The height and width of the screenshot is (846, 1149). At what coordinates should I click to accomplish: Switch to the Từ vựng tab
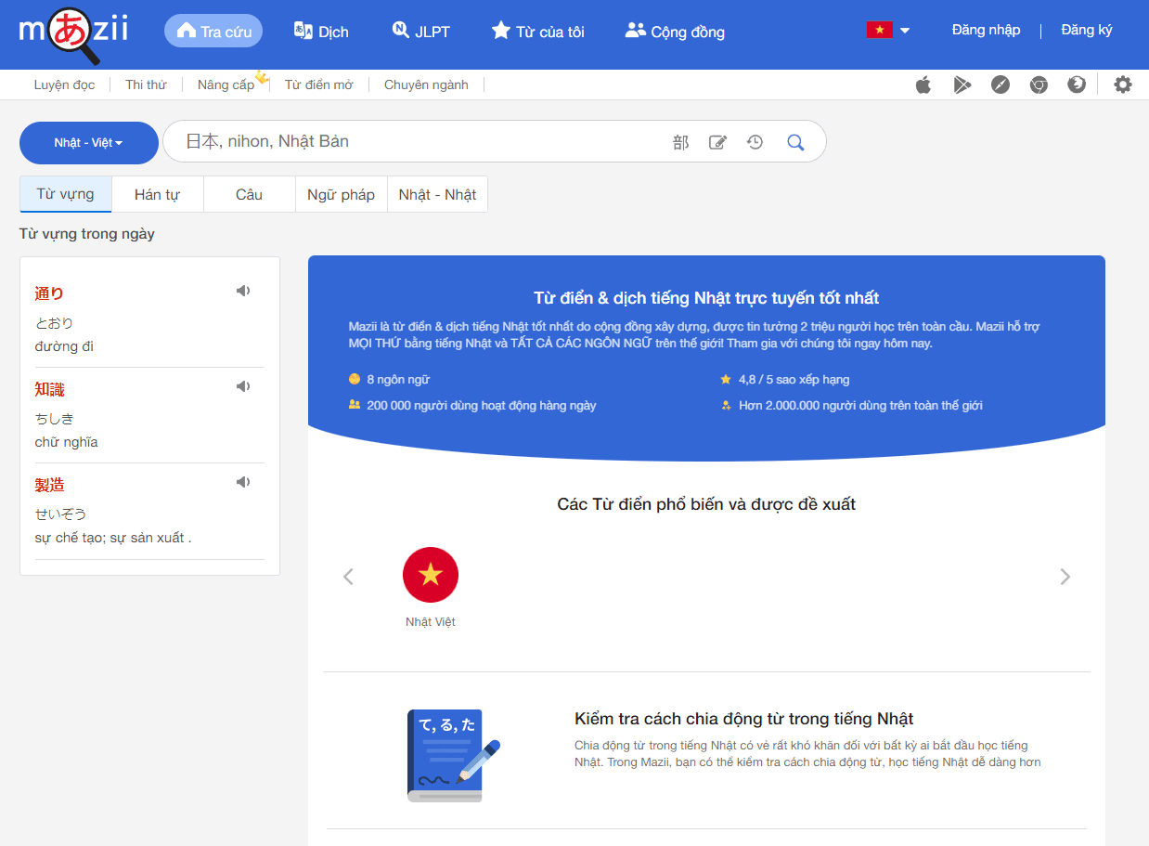point(65,194)
